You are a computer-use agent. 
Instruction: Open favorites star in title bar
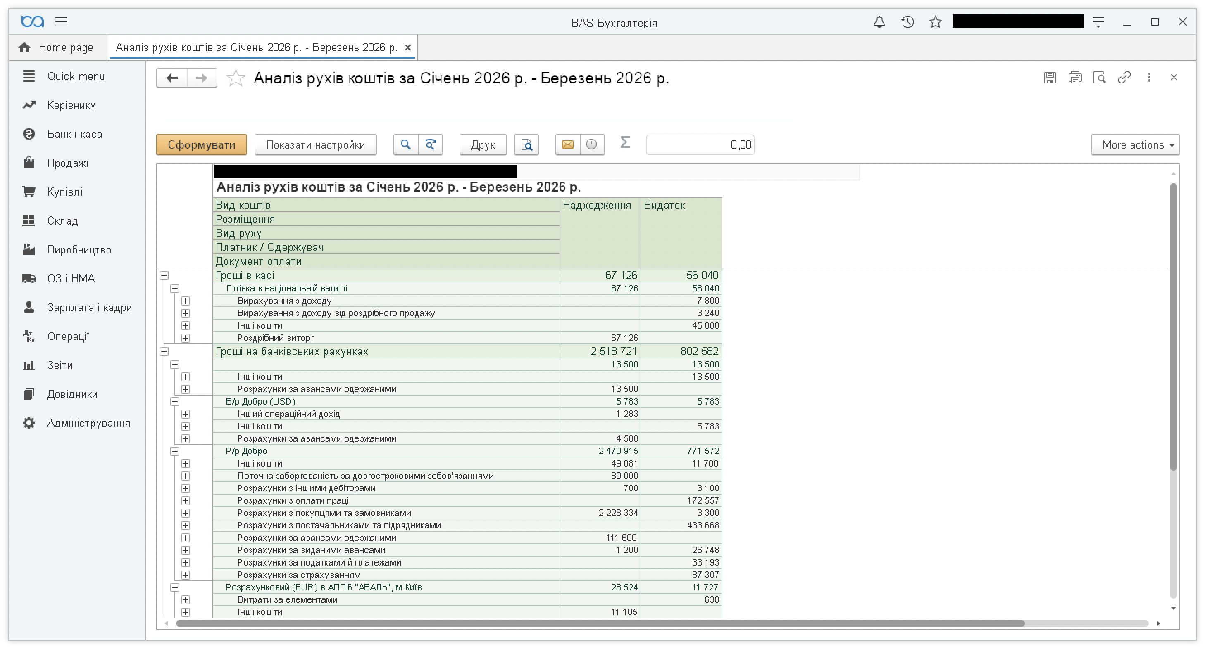tap(936, 22)
